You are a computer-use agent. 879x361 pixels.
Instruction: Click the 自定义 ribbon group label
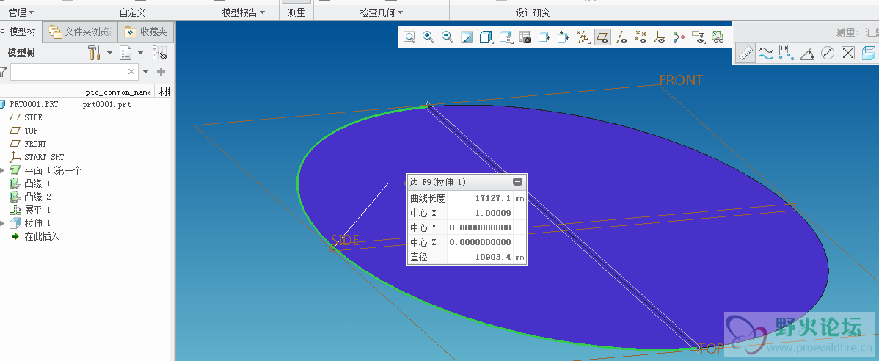tap(132, 12)
